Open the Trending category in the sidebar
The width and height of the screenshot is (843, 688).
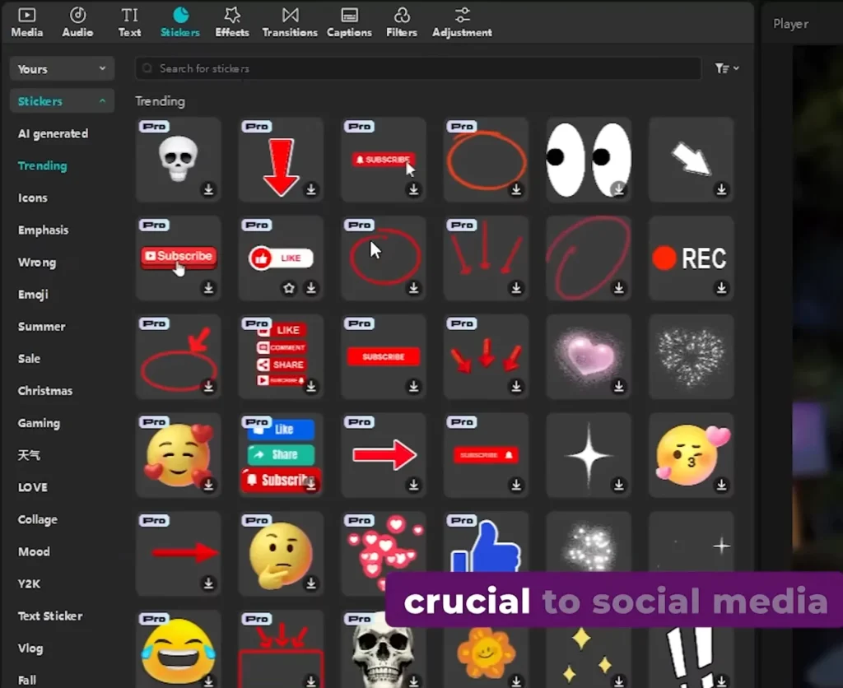click(42, 165)
